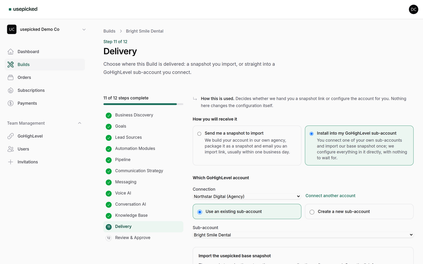Click the Messaging step checkmark icon
The image size is (423, 264).
pyautogui.click(x=109, y=182)
